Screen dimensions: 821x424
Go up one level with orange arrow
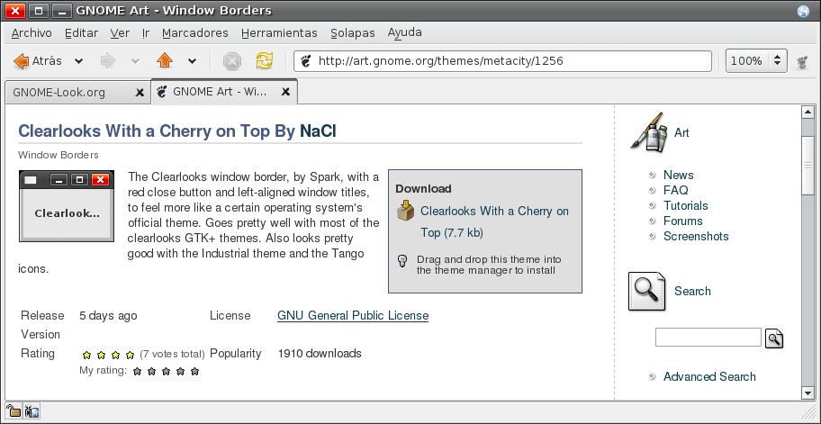[x=165, y=60]
